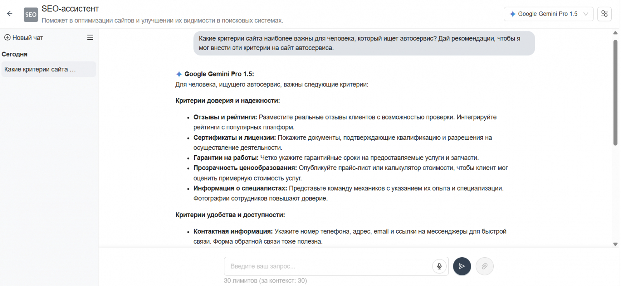
Task: Open chat settings via sliders icon
Action: tap(604, 14)
